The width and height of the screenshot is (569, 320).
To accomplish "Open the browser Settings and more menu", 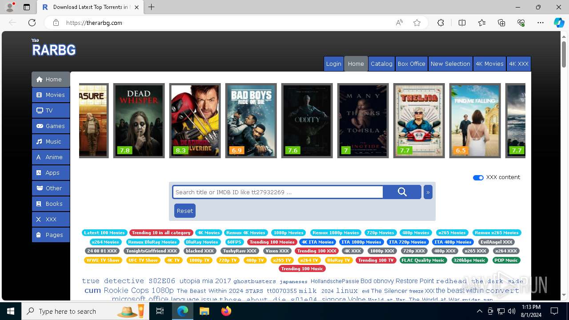I will (541, 23).
